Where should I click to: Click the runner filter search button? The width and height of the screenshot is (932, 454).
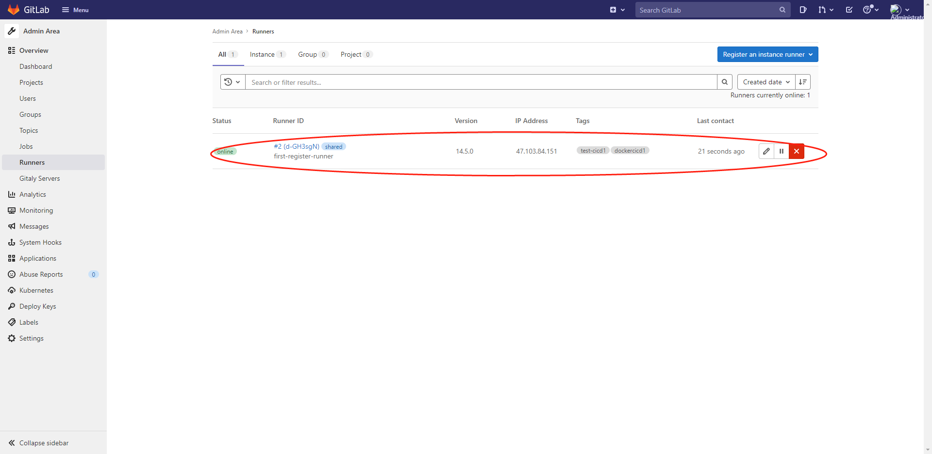[725, 82]
